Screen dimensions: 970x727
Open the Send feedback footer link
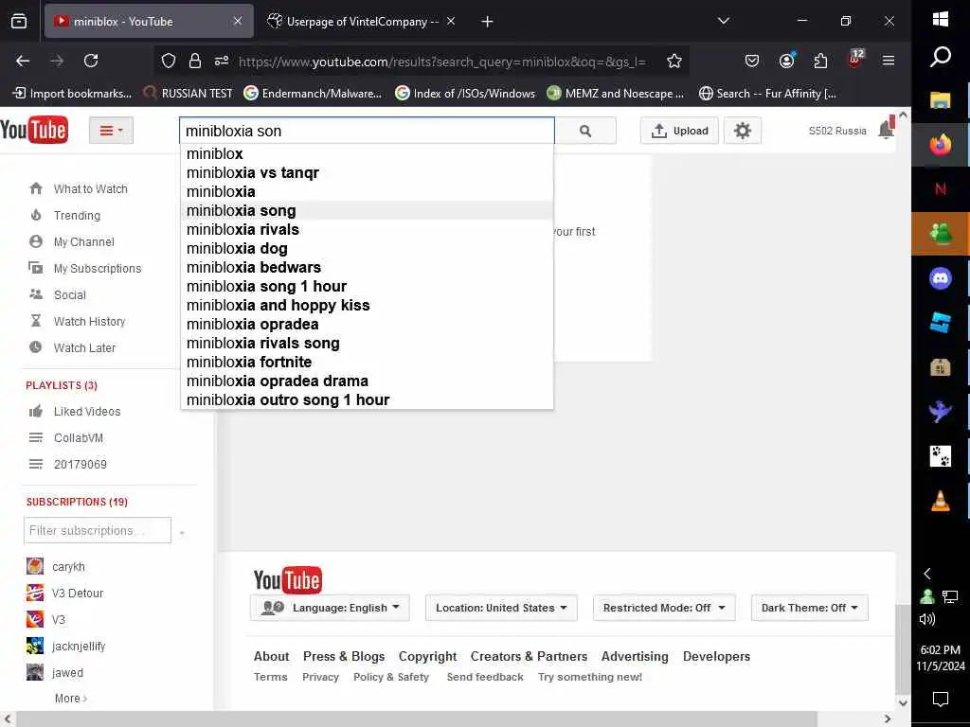pyautogui.click(x=485, y=677)
